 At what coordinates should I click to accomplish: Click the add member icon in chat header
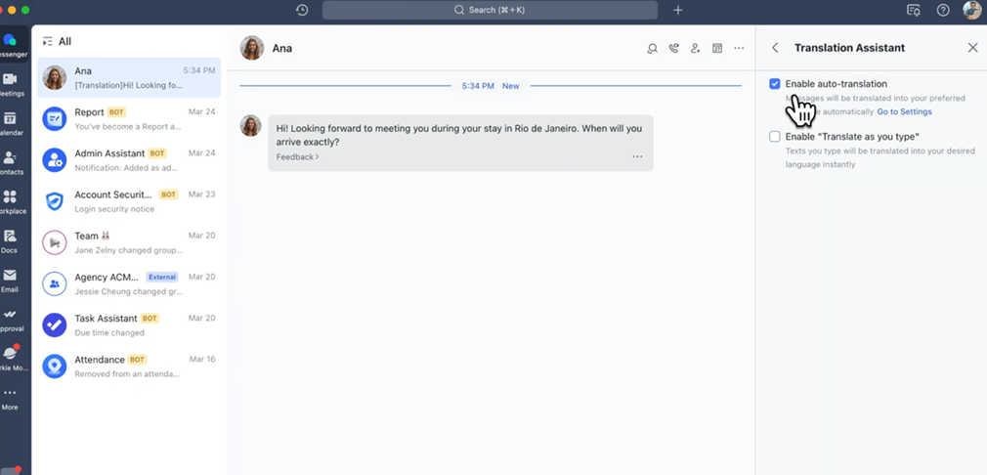(x=695, y=48)
